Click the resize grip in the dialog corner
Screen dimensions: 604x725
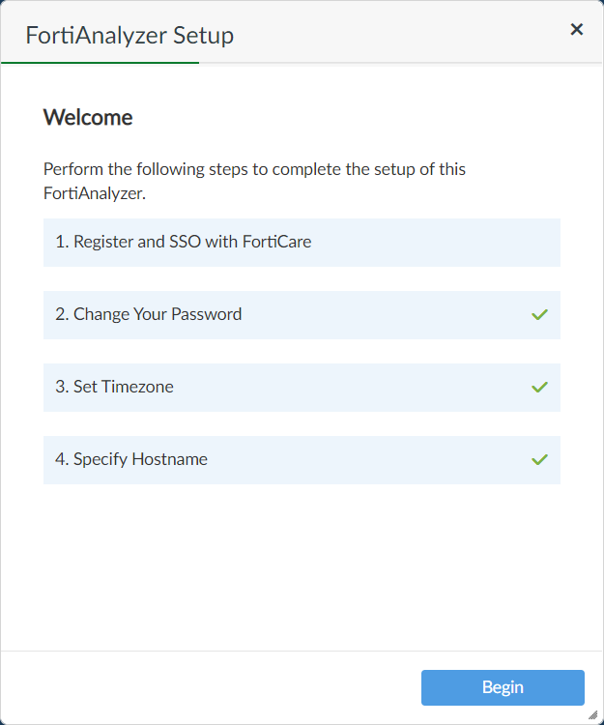point(594,715)
